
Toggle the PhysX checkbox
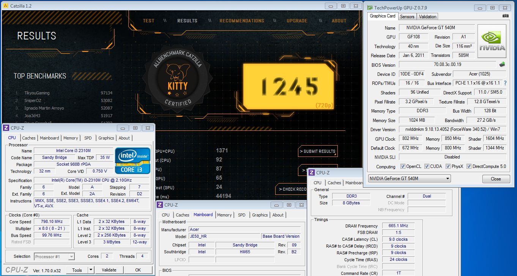coord(448,166)
